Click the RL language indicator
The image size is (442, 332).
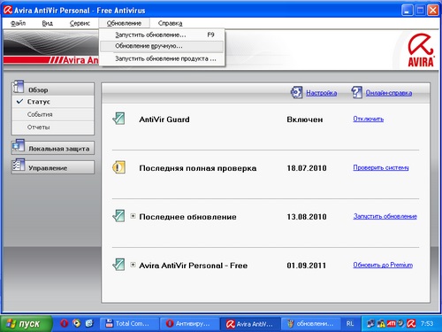(350, 324)
